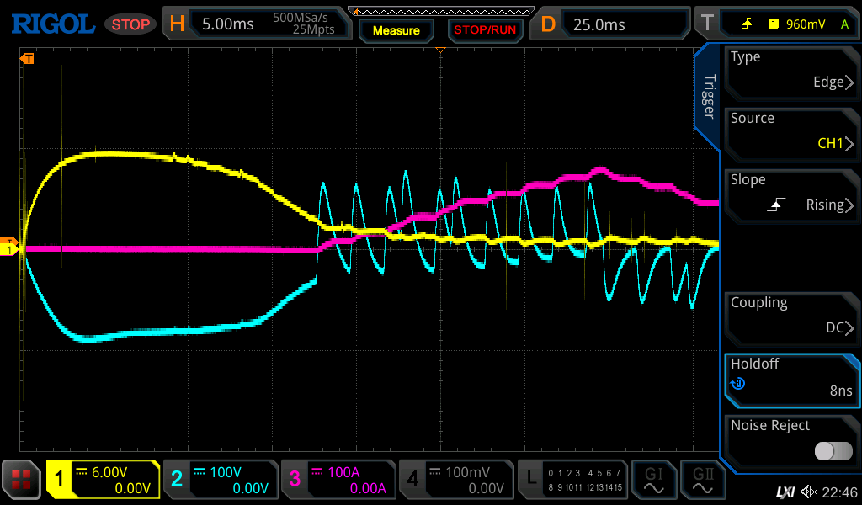The height and width of the screenshot is (505, 862).
Task: Toggle channel 3 with 100A scale
Action: point(338,480)
